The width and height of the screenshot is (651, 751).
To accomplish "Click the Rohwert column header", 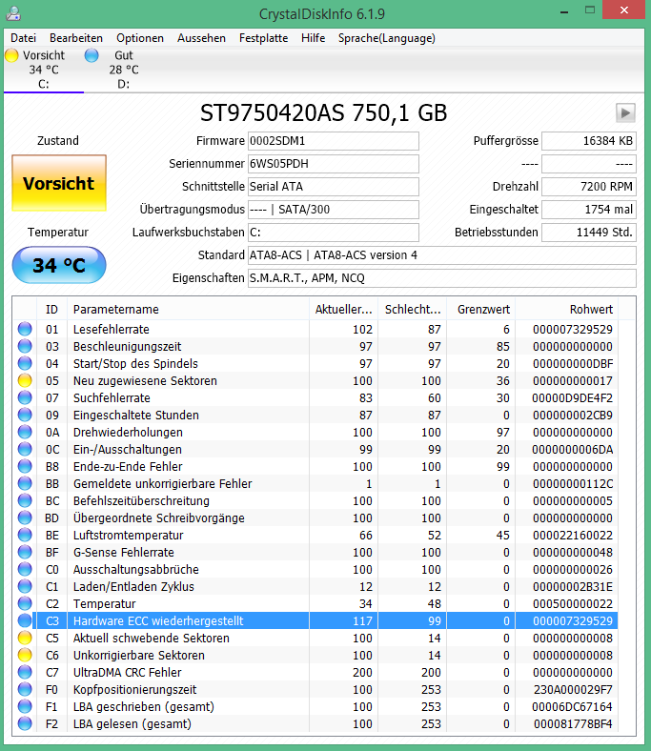I will [567, 310].
